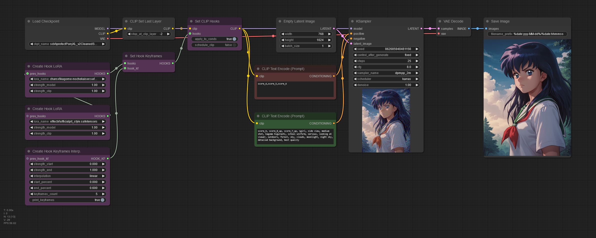Click the FPS:58.82 status text
The image size is (596, 238).
(x=10, y=223)
